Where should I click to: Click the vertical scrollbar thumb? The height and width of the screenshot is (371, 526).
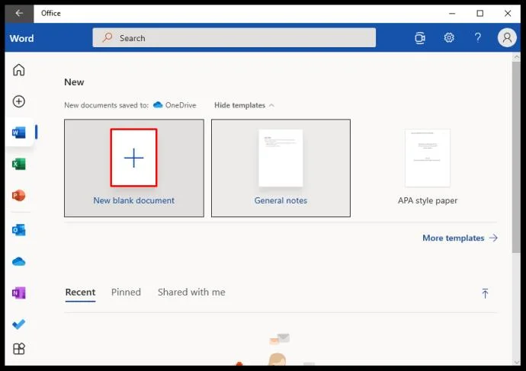[x=516, y=157]
